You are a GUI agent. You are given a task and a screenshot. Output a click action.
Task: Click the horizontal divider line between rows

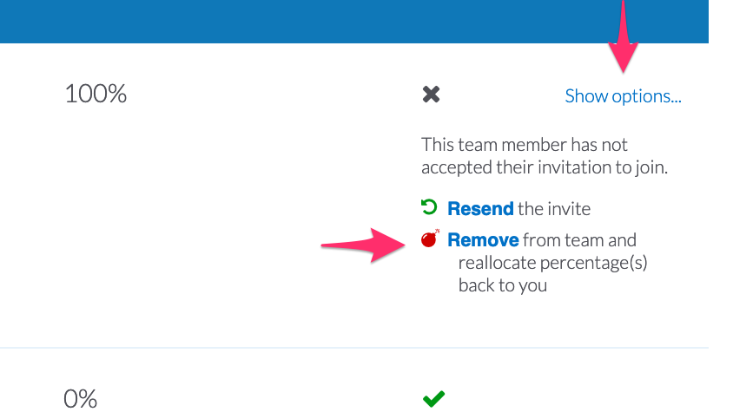(347, 348)
